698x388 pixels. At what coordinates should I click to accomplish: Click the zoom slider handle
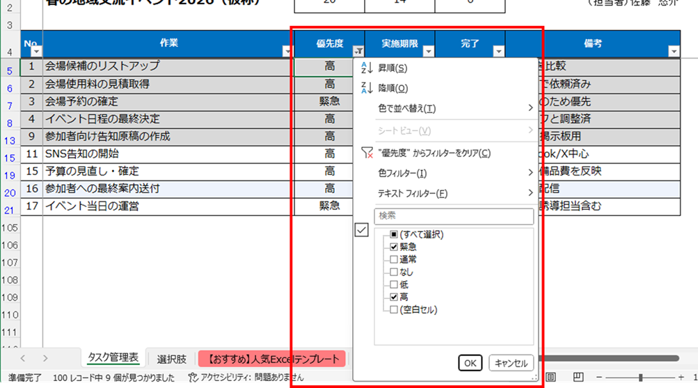click(640, 378)
